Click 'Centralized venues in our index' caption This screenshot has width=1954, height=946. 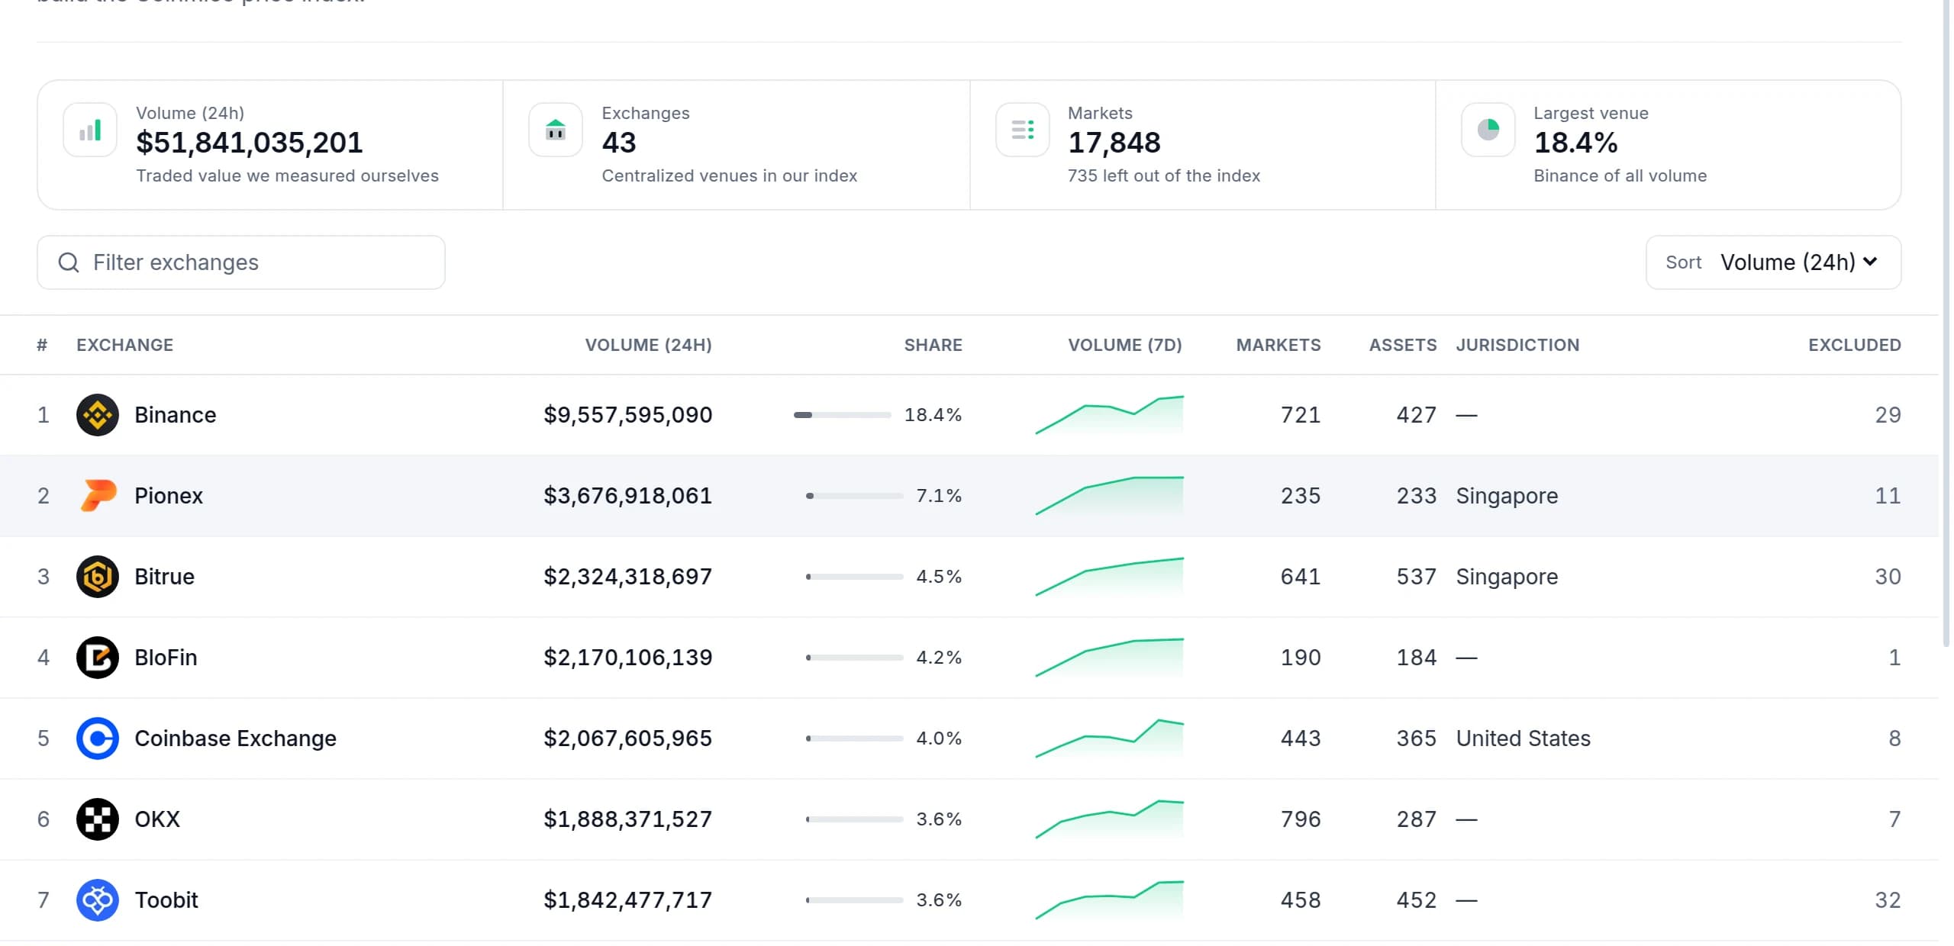(x=730, y=175)
